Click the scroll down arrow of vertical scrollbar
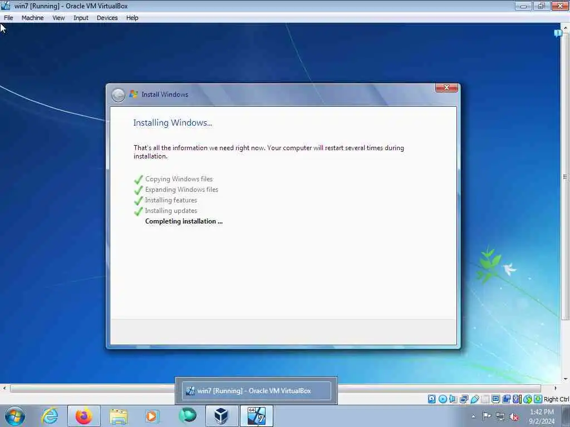 (566, 379)
